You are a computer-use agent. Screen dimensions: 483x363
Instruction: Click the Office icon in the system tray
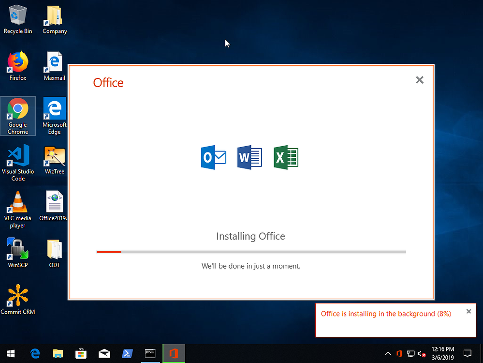click(x=399, y=353)
